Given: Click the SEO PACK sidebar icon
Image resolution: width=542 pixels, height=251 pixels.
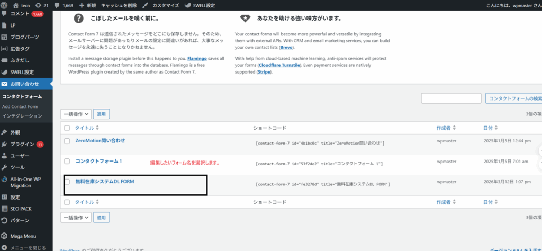Looking at the screenshot, I should [5, 209].
